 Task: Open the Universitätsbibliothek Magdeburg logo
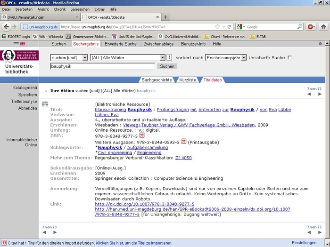(19, 62)
